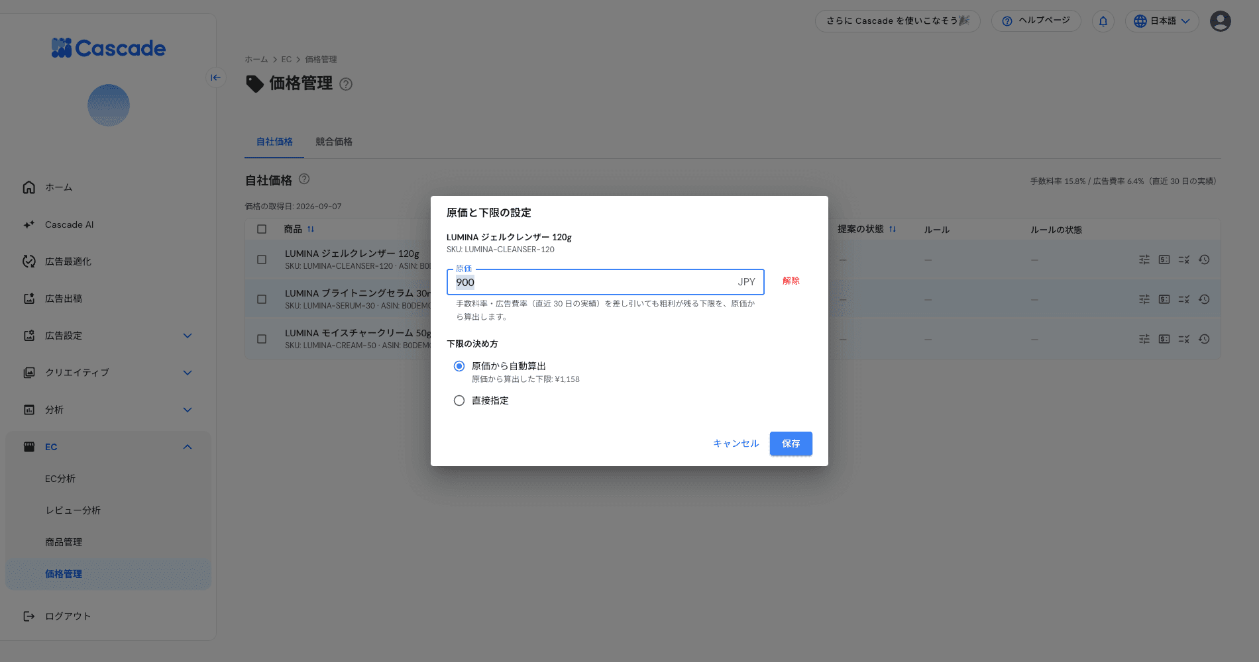Click the クリエイティブ icon
The height and width of the screenshot is (662, 1259).
coord(29,373)
